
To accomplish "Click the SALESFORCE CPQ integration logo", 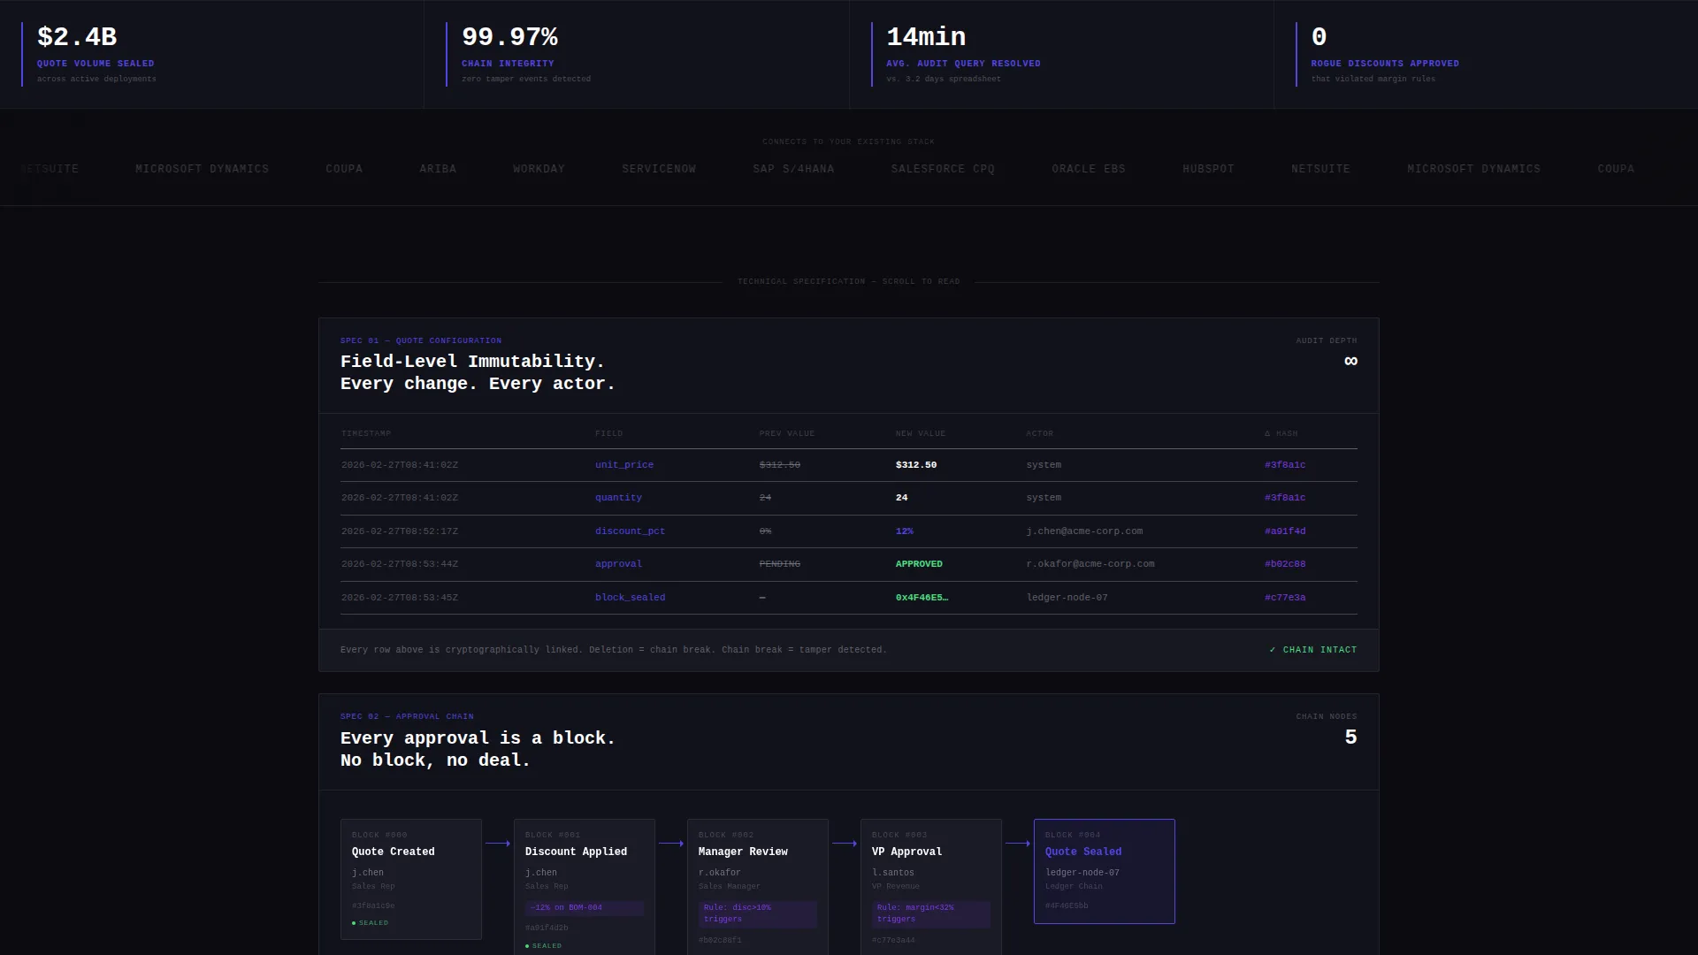I will pos(943,169).
